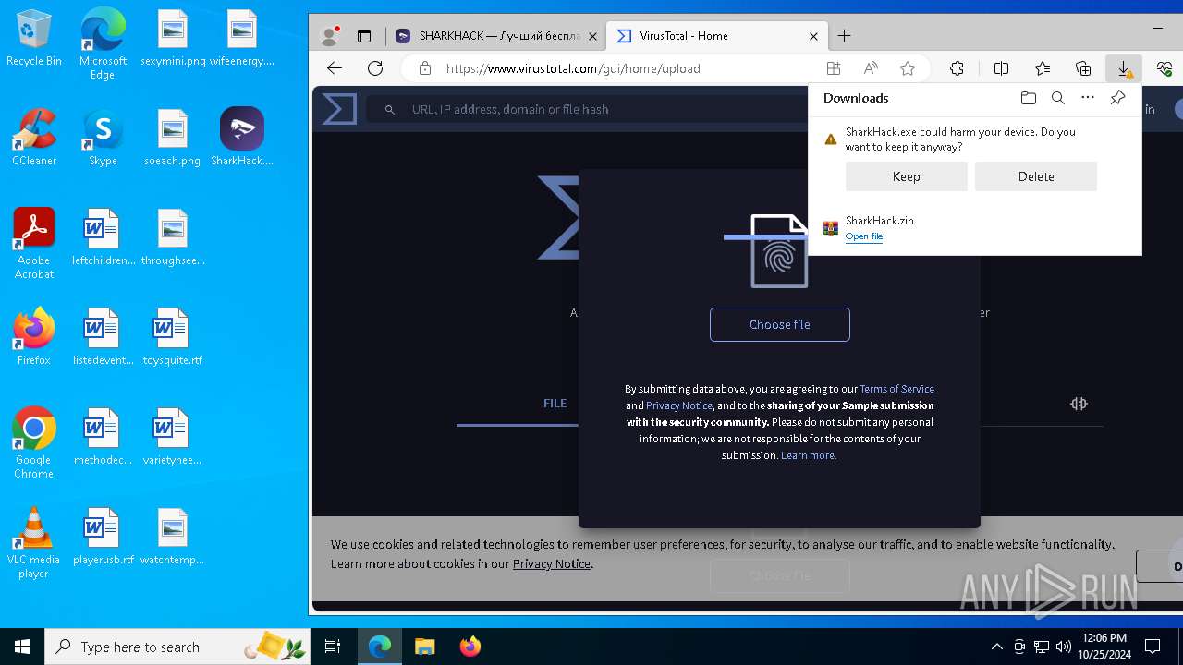The image size is (1183, 665).
Task: Click the Downloads toolbar button
Action: [x=1124, y=68]
